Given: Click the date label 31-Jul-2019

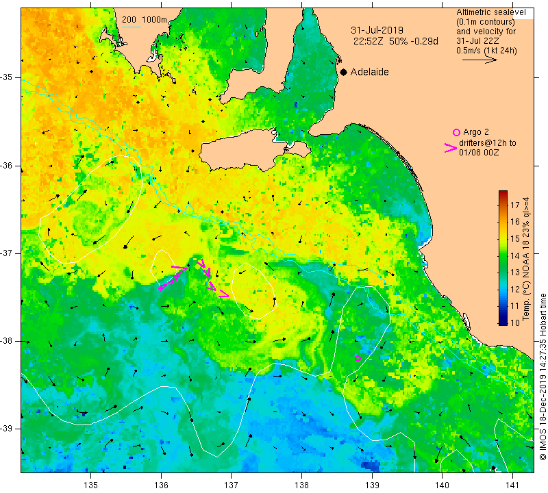Looking at the screenshot, I should [x=377, y=30].
